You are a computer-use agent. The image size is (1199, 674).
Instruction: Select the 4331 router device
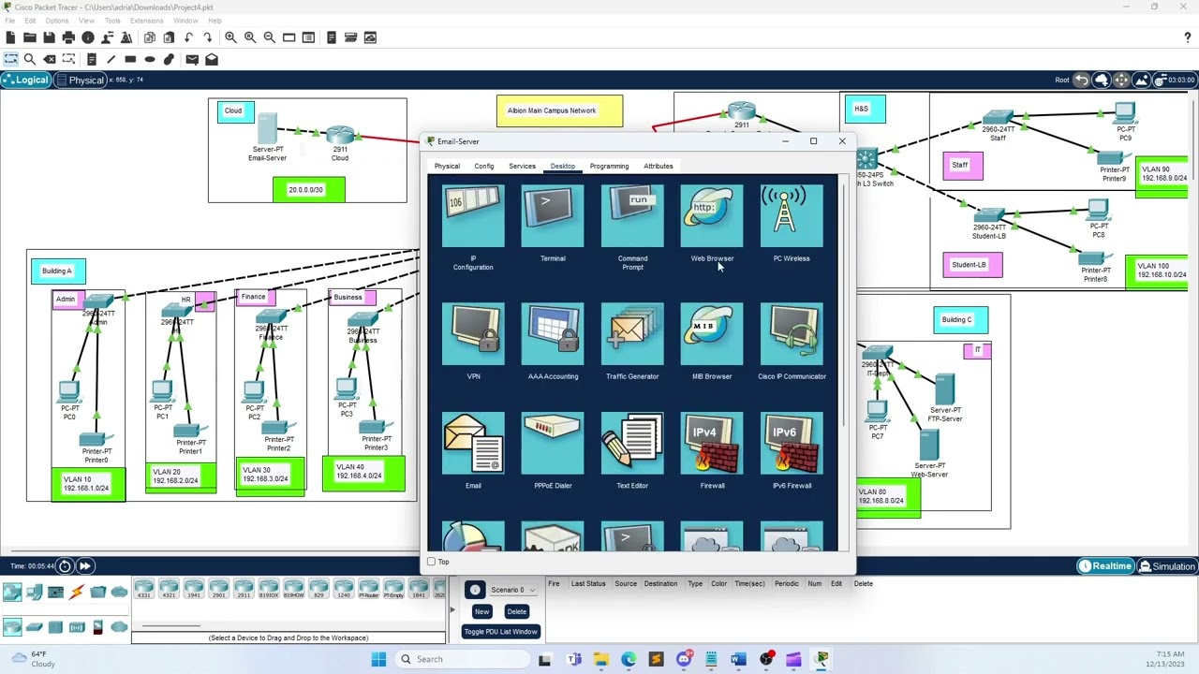click(144, 589)
